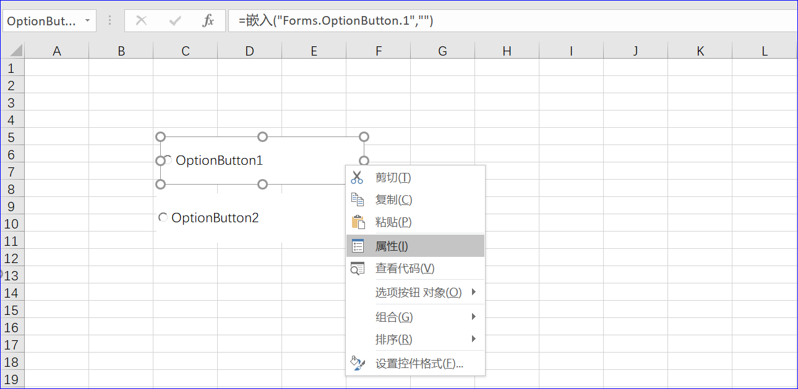Click the clipboard Paste icon beside 粘贴(P)

pyautogui.click(x=358, y=222)
